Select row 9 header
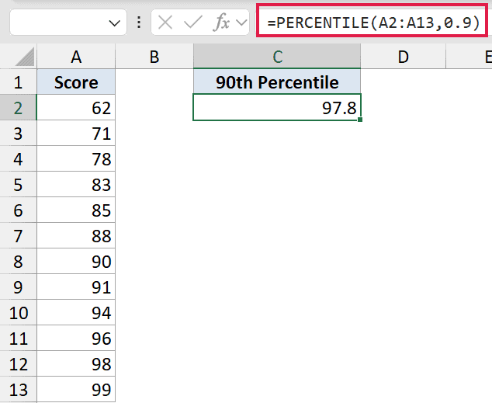 coord(18,287)
